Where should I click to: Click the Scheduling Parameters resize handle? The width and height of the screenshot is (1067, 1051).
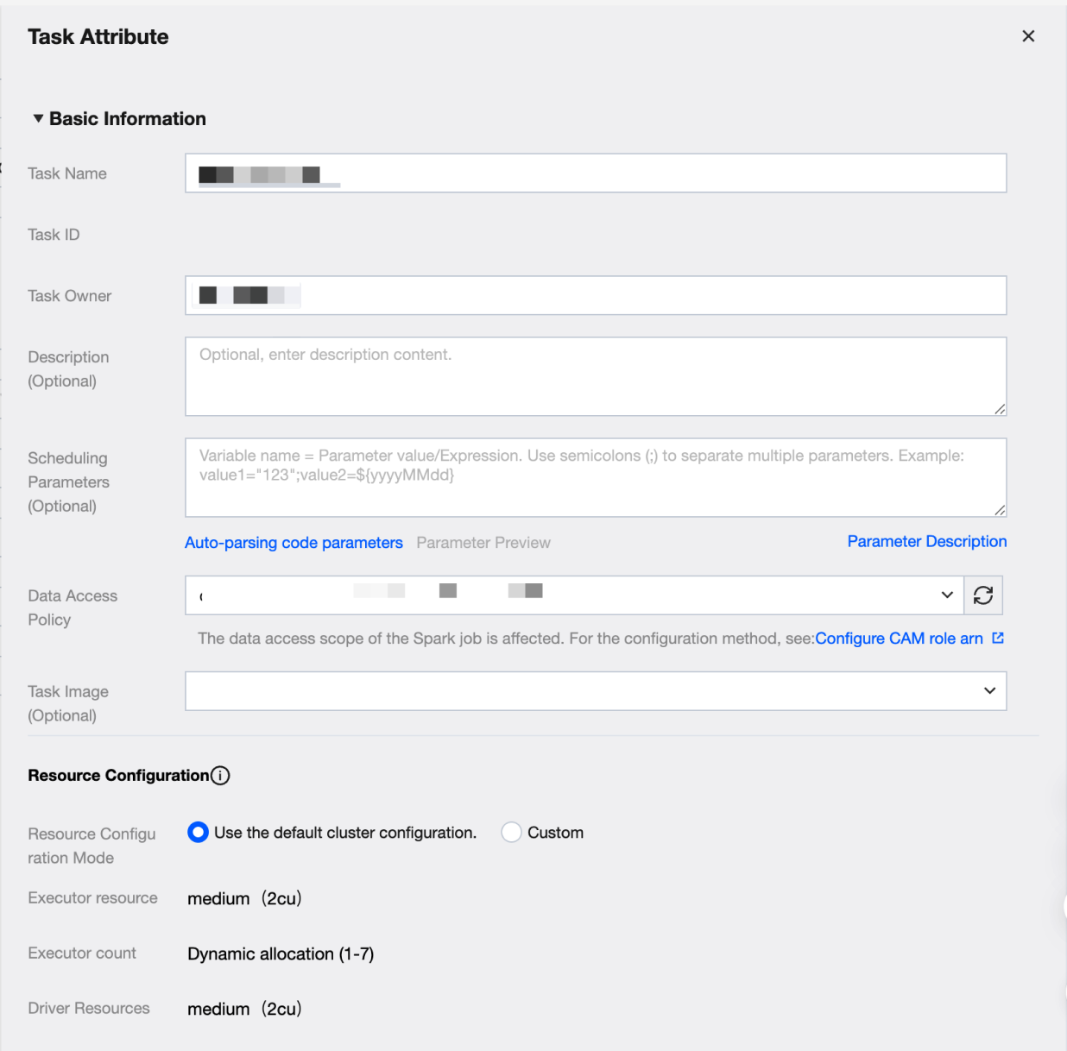pos(1000,510)
